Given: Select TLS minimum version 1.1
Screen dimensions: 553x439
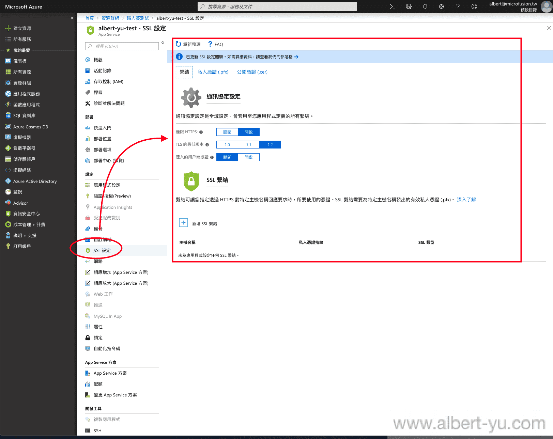Looking at the screenshot, I should (x=249, y=145).
